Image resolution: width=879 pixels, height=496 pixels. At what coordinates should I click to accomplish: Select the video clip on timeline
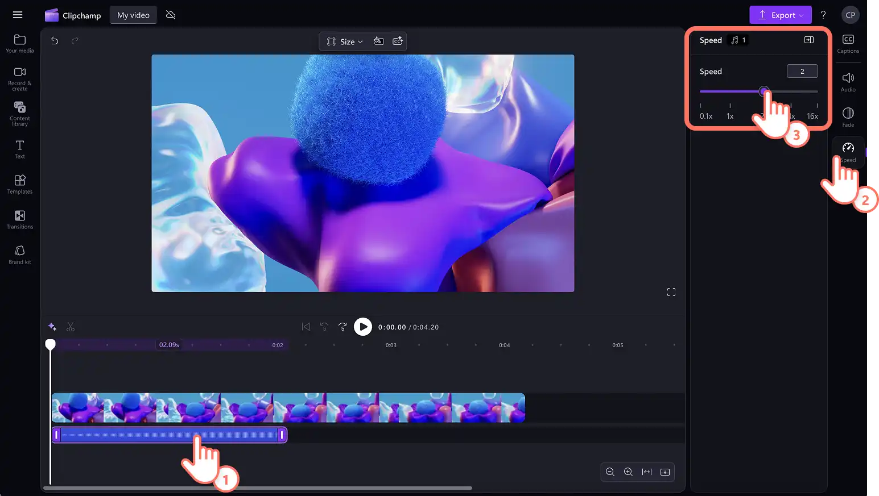288,408
